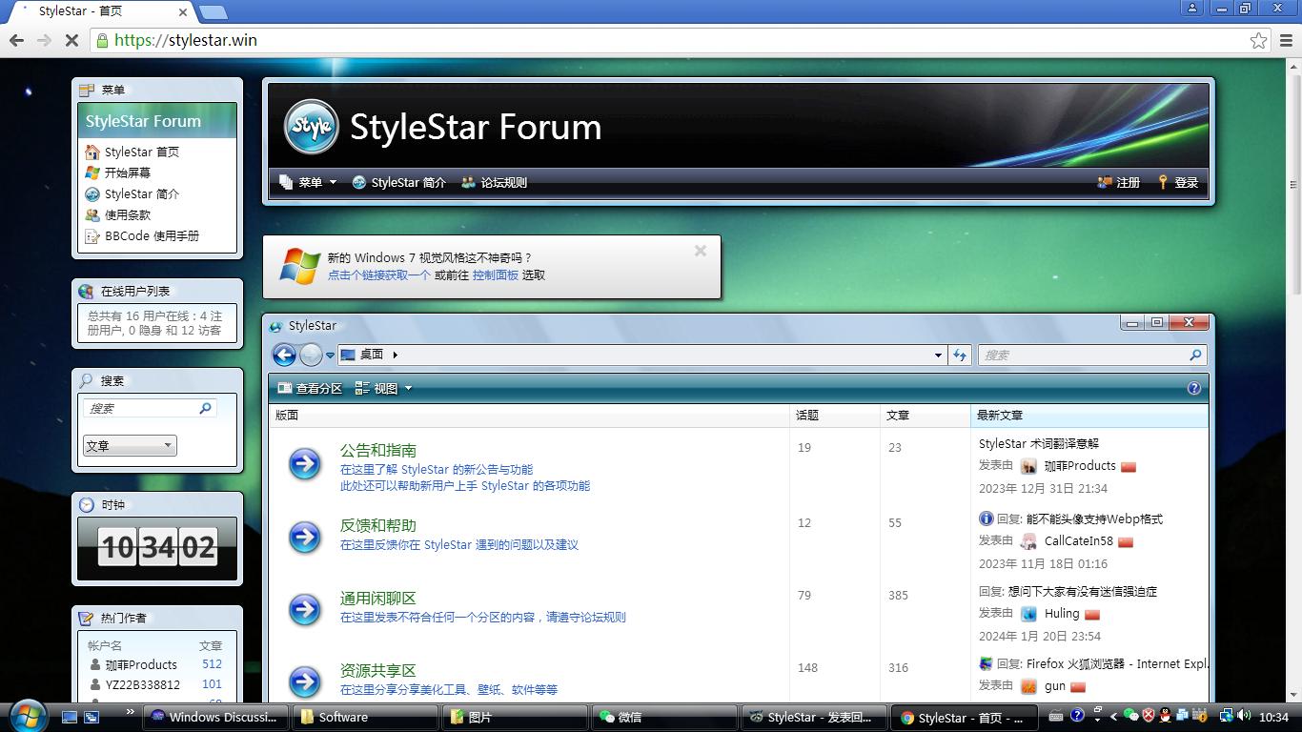Open the 视图 dropdown in toolbar
The height and width of the screenshot is (732, 1302).
pyautogui.click(x=383, y=388)
